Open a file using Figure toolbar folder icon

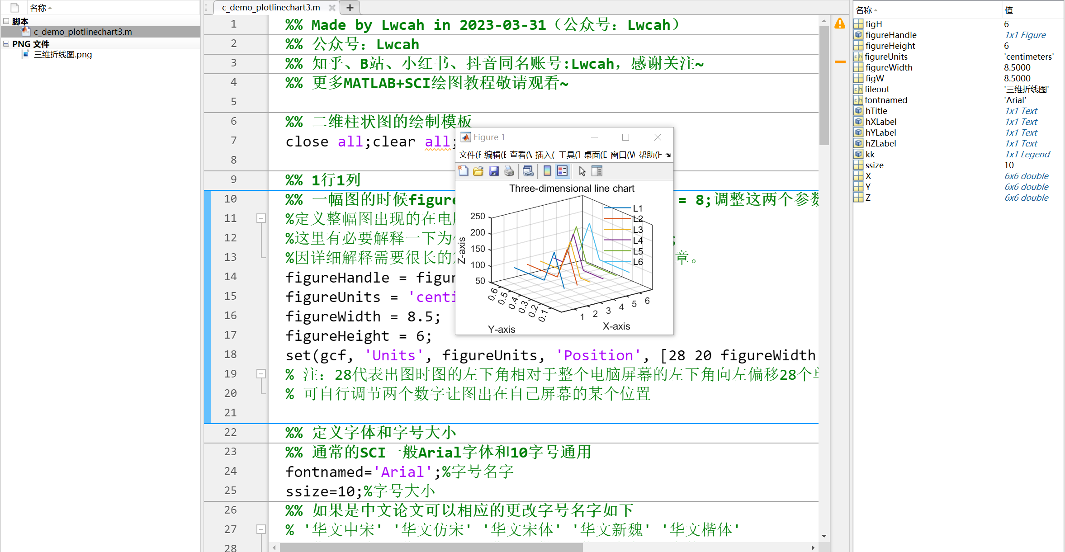point(478,171)
